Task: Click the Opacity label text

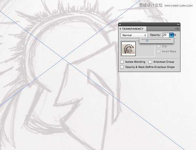Action: tap(155, 35)
